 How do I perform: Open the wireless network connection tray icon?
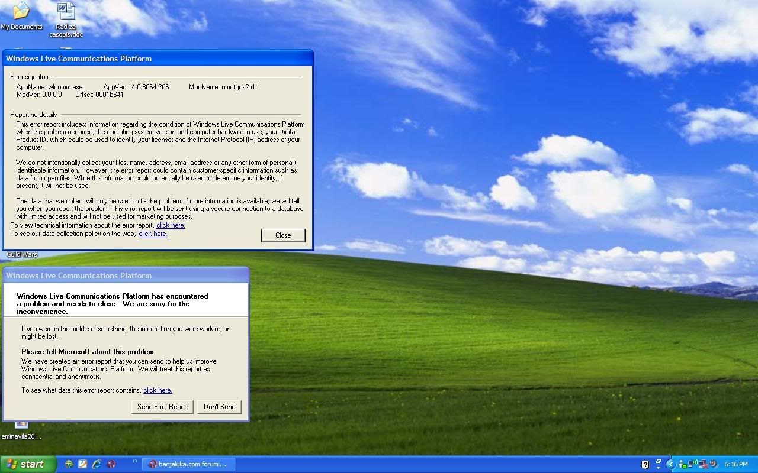pos(692,464)
